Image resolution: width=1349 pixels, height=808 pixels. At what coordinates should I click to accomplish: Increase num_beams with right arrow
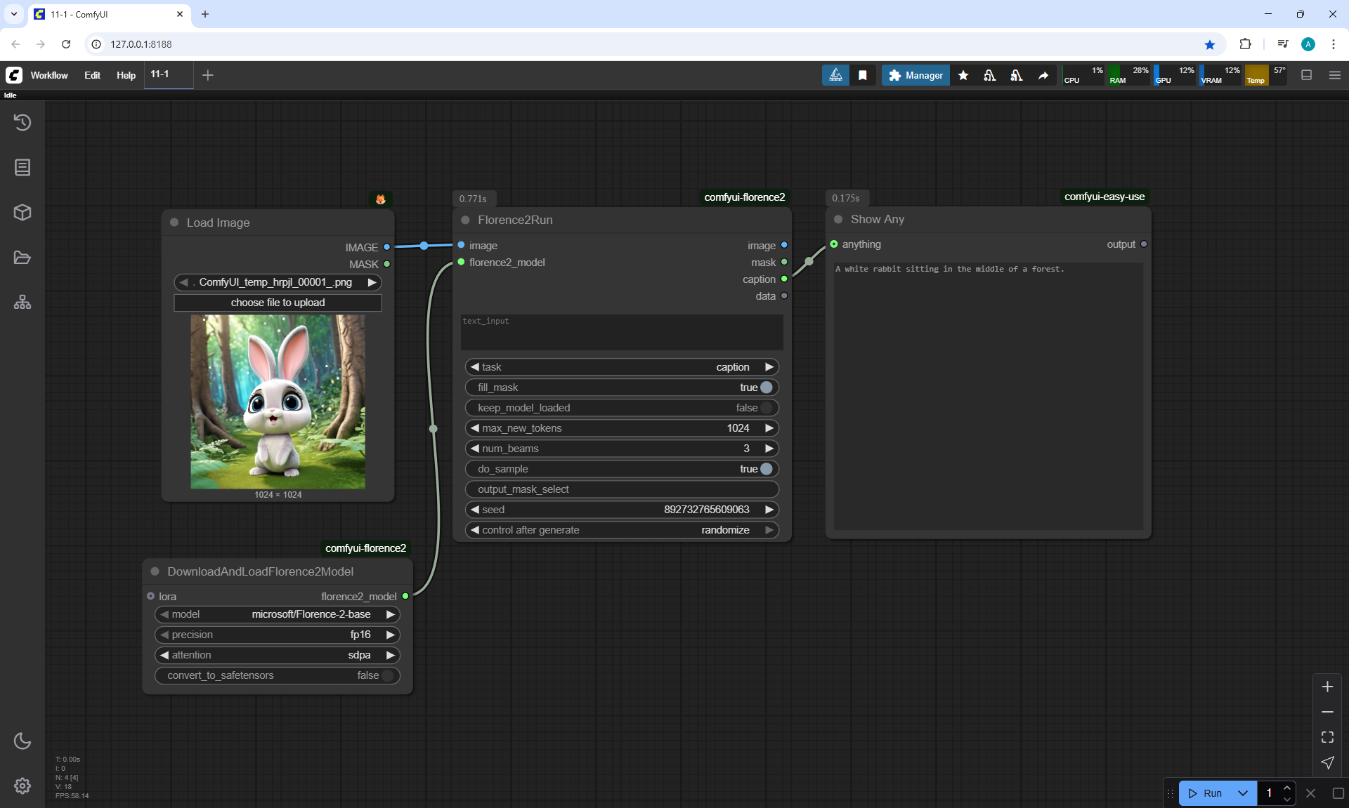click(769, 449)
